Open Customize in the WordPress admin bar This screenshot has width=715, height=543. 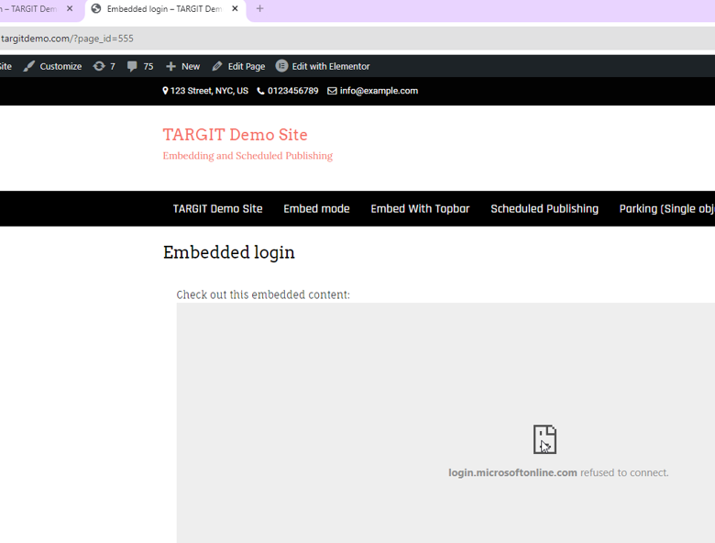pyautogui.click(x=53, y=66)
